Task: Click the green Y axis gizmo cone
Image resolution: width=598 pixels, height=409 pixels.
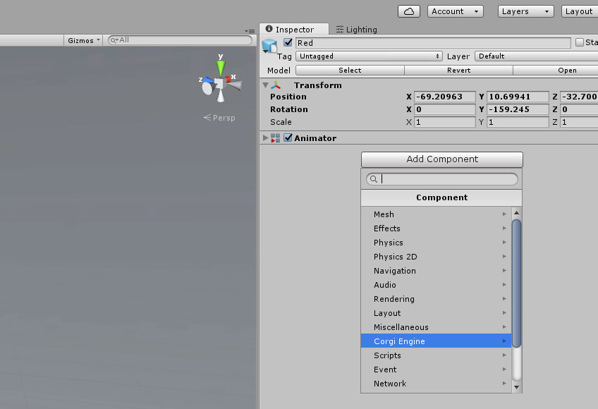Action: [221, 68]
